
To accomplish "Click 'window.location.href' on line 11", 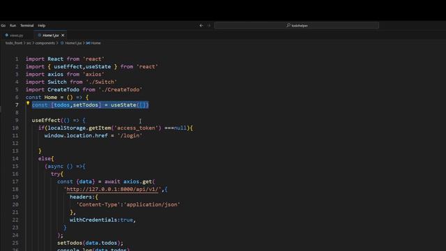I will click(x=76, y=136).
